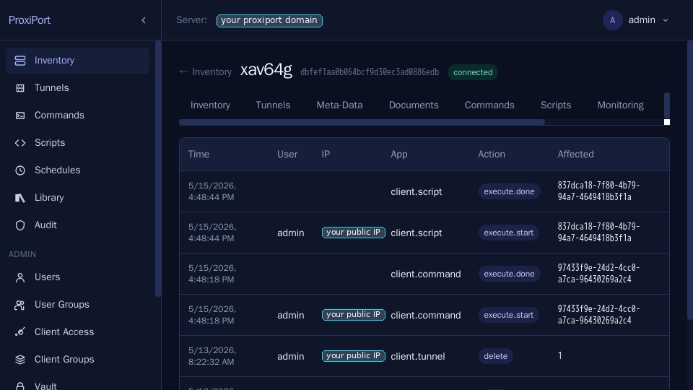Click the Inventory icon in the sidebar
The image size is (693, 390).
click(20, 61)
